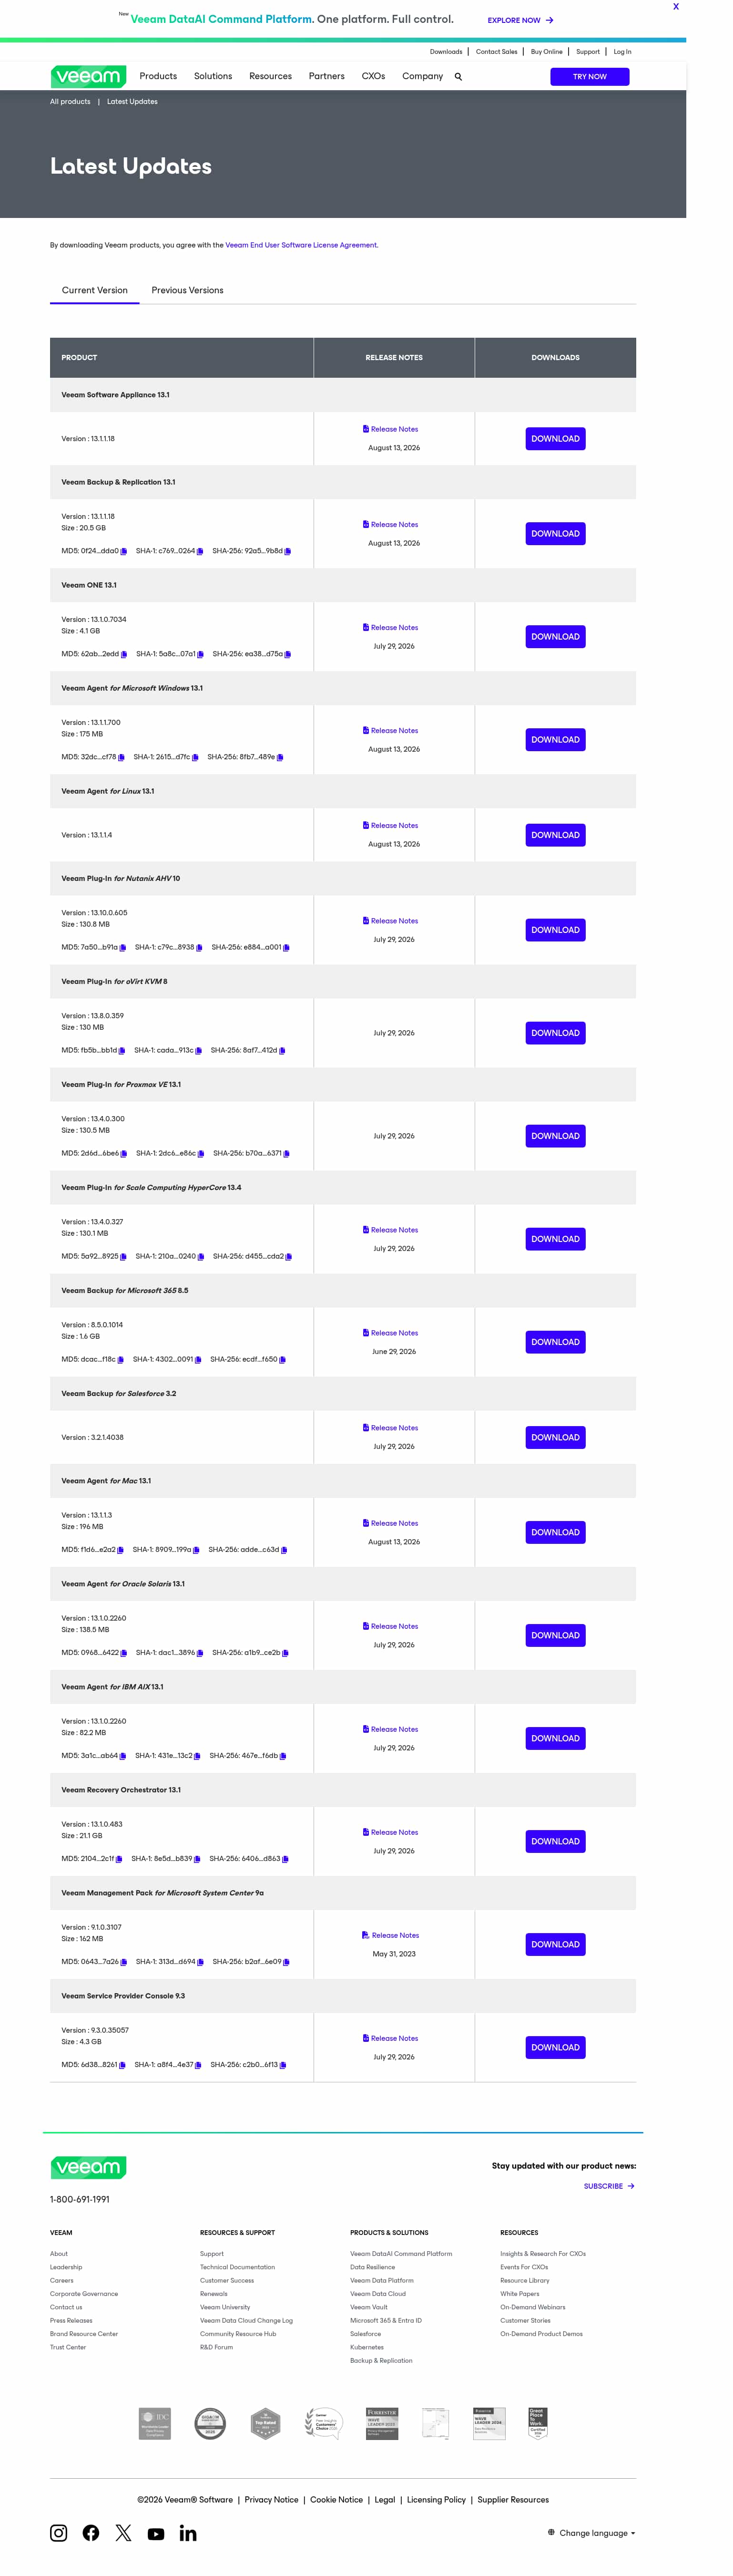Image resolution: width=733 pixels, height=2576 pixels.
Task: Open the End User Software License Agreement link
Action: point(301,245)
